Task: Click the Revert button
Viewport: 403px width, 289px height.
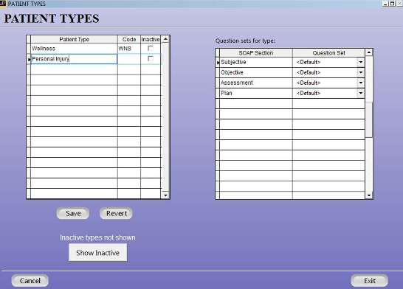Action: pos(116,213)
